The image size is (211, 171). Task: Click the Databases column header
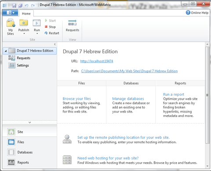pyautogui.click(x=131, y=83)
